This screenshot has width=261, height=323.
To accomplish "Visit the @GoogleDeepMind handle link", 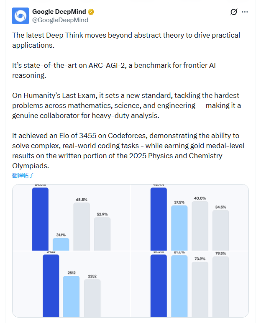I will pyautogui.click(x=60, y=20).
